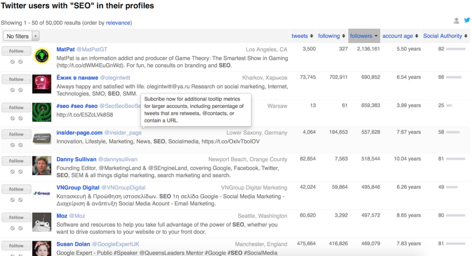Follow VNGroup Digital
The width and height of the screenshot is (472, 256).
tap(16, 189)
